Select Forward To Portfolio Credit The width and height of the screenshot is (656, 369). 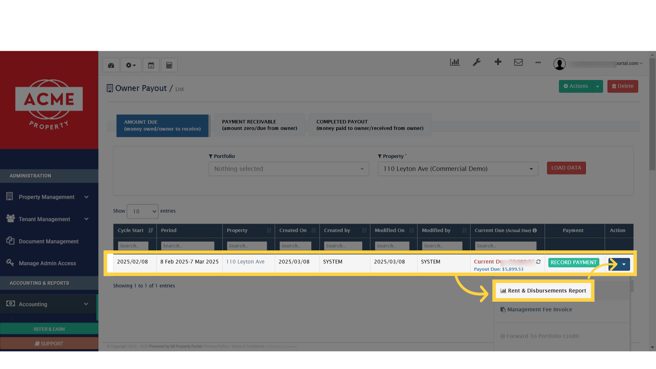click(539, 336)
